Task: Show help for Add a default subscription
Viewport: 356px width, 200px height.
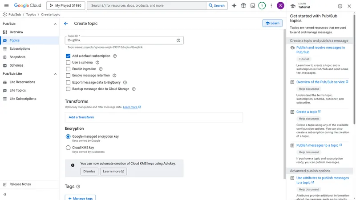Action: (115, 56)
